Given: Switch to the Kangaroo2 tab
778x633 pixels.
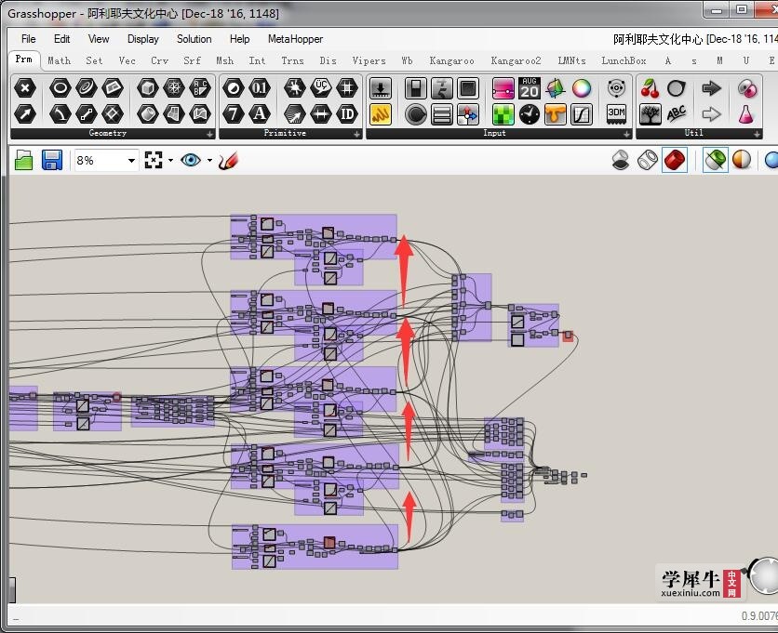Looking at the screenshot, I should (x=516, y=60).
